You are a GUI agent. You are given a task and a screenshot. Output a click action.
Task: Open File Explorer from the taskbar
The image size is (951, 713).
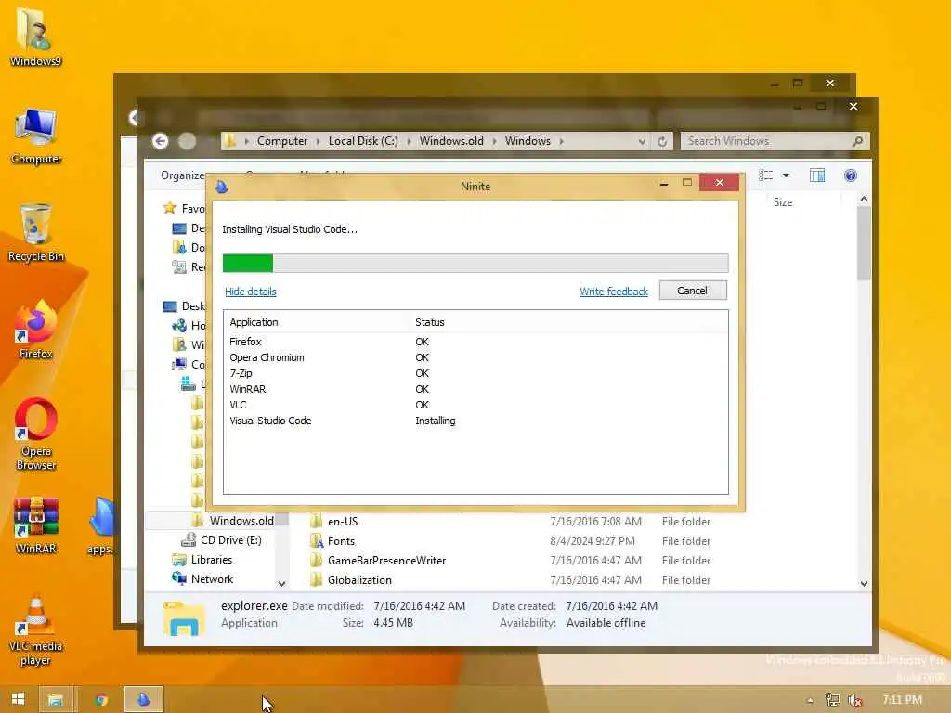click(56, 699)
